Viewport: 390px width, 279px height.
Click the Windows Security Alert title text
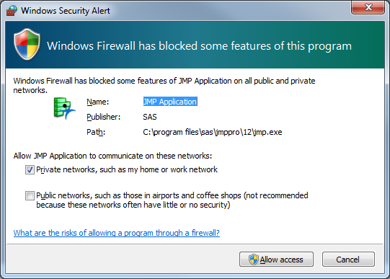[x=66, y=11]
